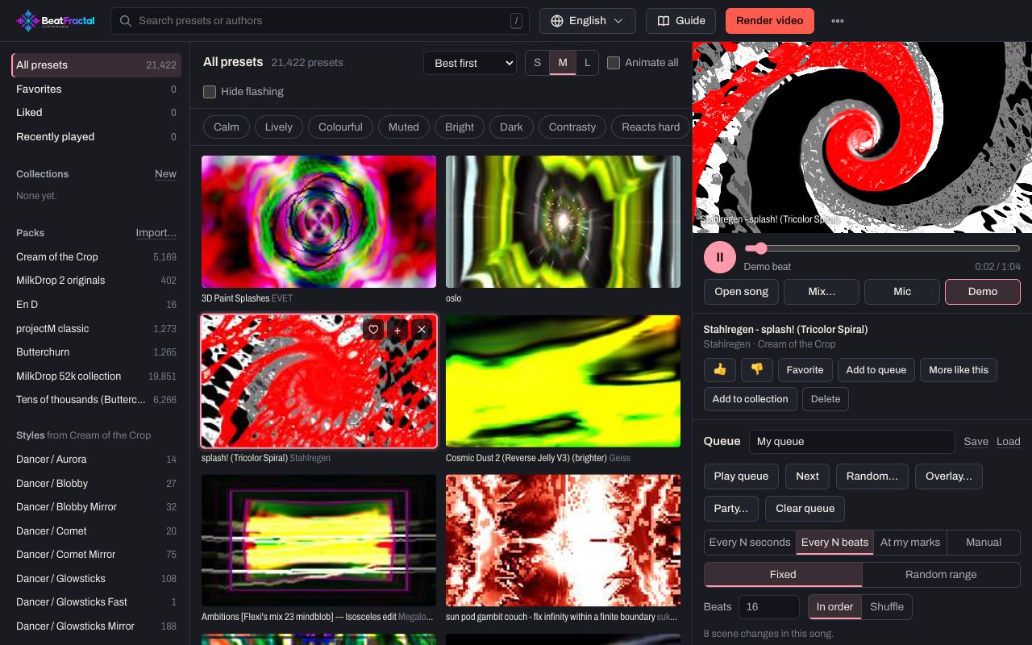Switch to Manual scene change mode
Screen dimensions: 1032x645
click(x=984, y=543)
